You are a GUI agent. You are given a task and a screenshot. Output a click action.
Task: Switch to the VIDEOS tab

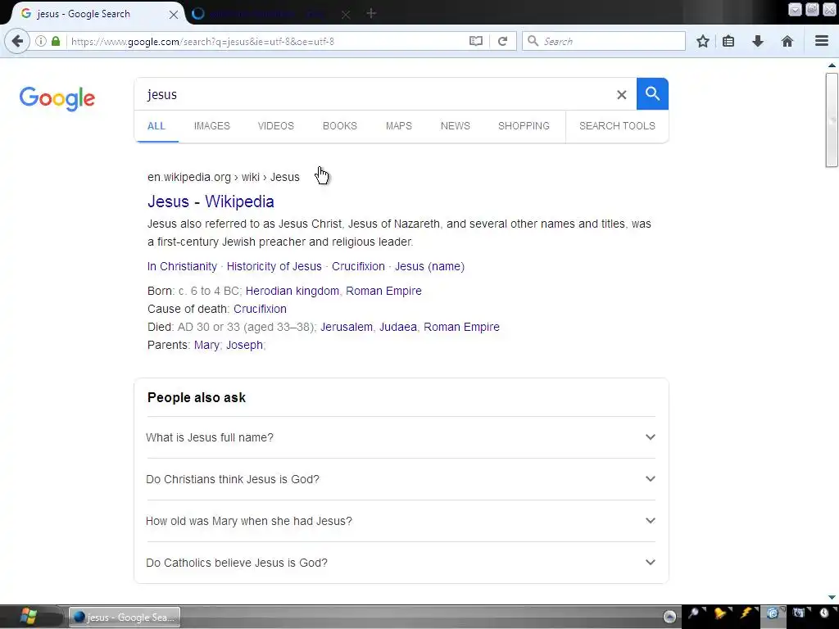(275, 125)
